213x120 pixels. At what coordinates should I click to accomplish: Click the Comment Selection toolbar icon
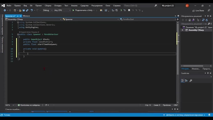tap(121, 10)
